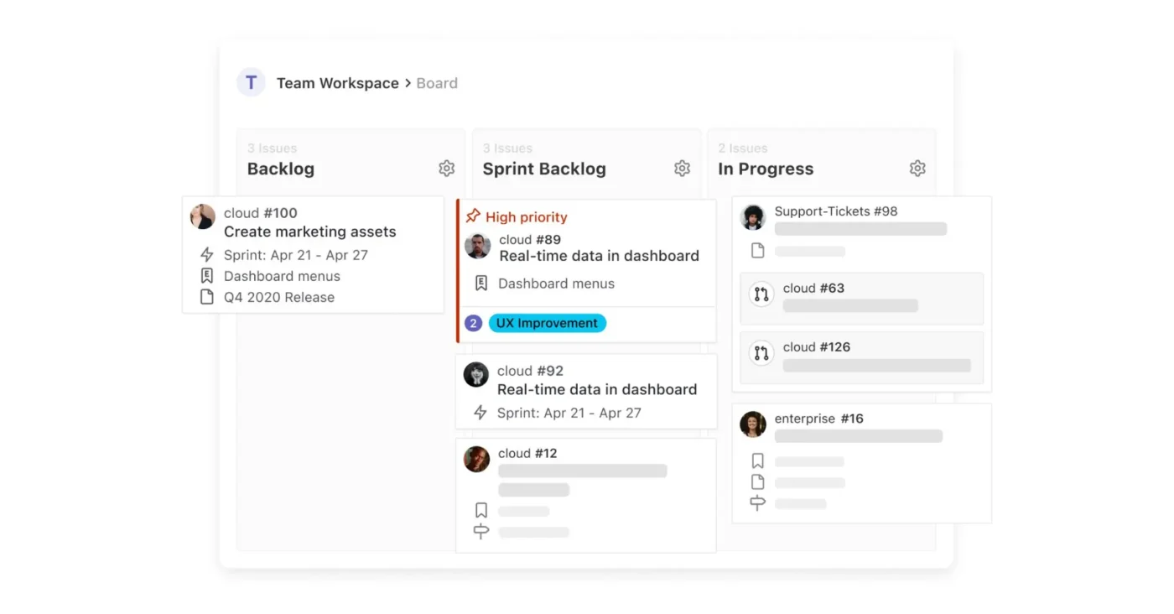Image resolution: width=1174 pixels, height=614 pixels.
Task: Click the high priority pin icon on cloud #89
Action: 475,216
